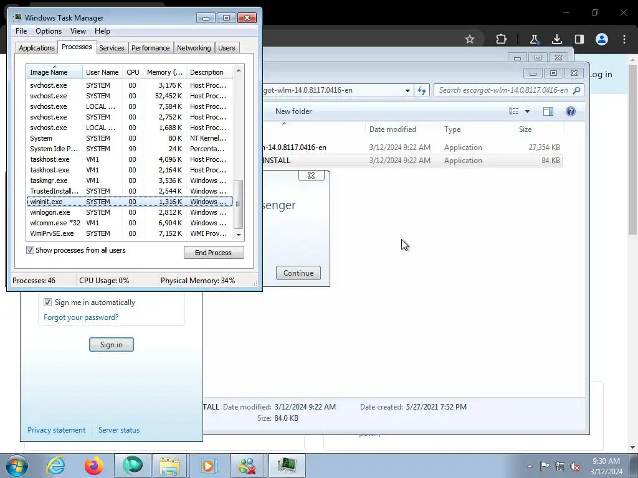Toggle Show processes from all users
638x478 pixels.
30,250
